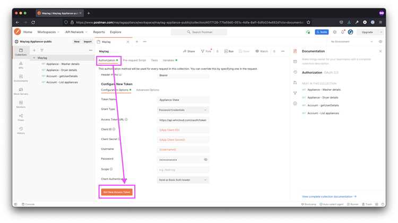This screenshot has height=223, width=398.
Task: Click the filter icon in Collections sidebar
Action: tap(42, 50)
